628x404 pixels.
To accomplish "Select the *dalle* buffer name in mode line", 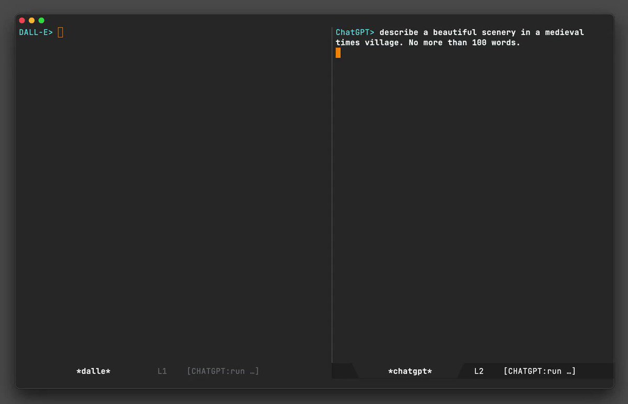I will (94, 371).
